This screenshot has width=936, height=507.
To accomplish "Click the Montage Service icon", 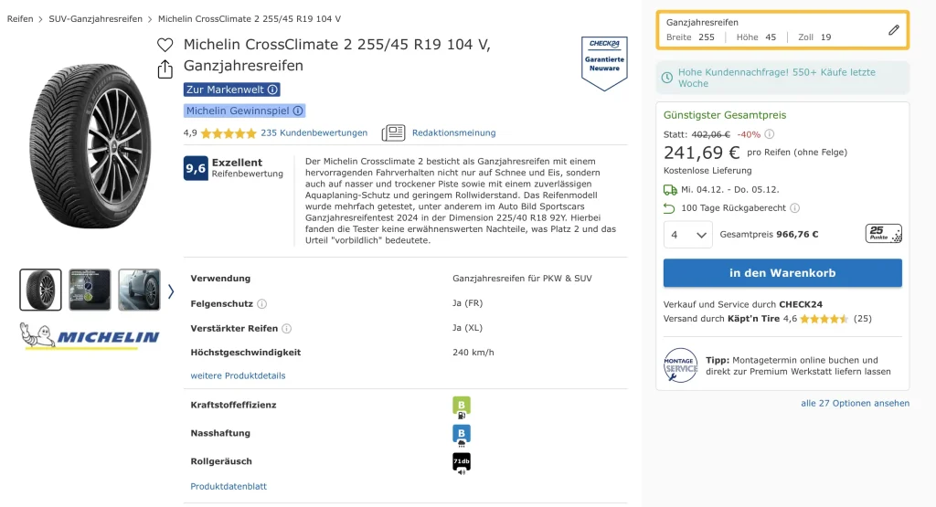I will pyautogui.click(x=680, y=365).
